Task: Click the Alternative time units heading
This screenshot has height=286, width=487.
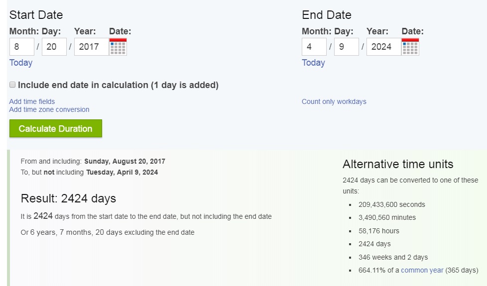Action: coord(398,164)
